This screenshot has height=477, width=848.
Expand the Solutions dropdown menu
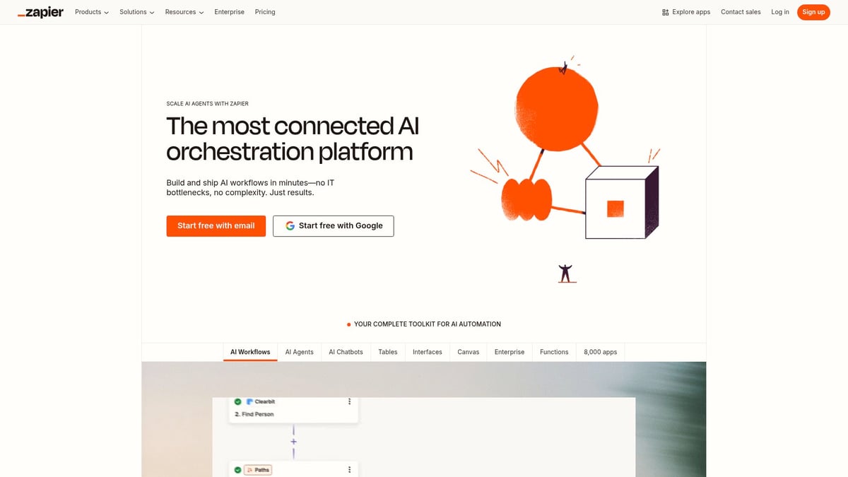(x=136, y=12)
